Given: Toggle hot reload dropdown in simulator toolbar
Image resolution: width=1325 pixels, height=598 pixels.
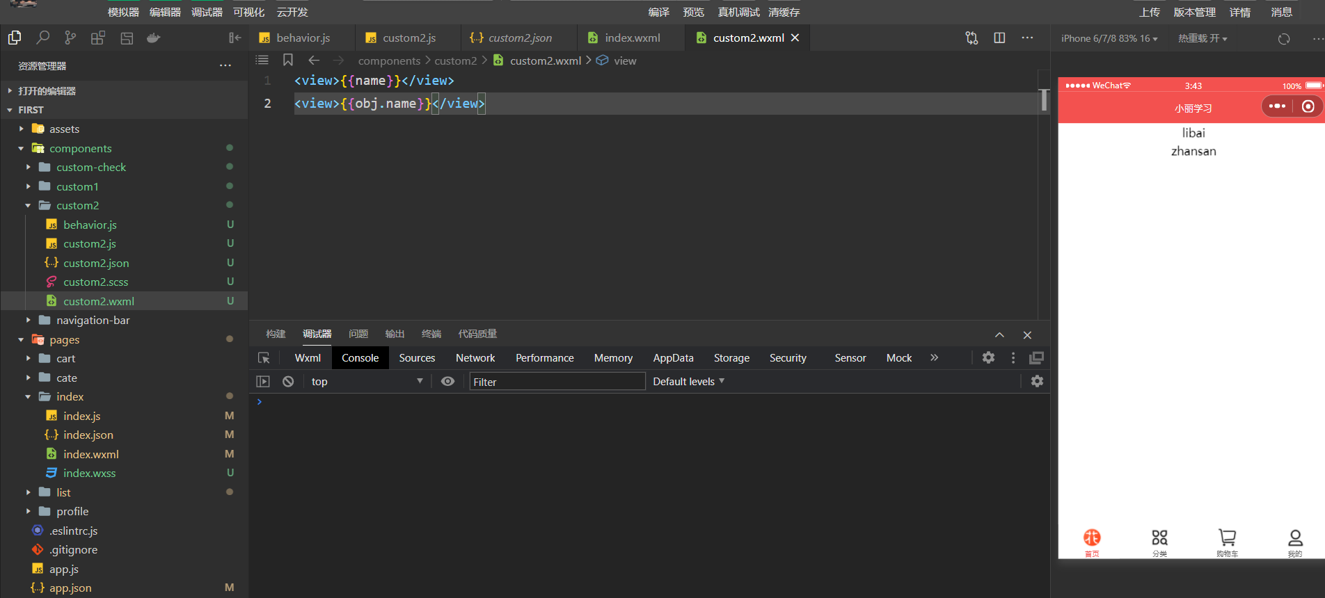Looking at the screenshot, I should (x=1203, y=38).
